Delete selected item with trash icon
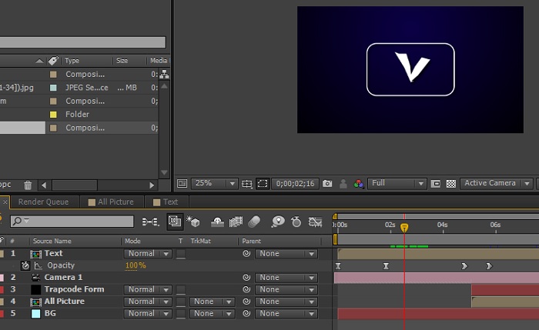This screenshot has height=330, width=539. tap(28, 185)
